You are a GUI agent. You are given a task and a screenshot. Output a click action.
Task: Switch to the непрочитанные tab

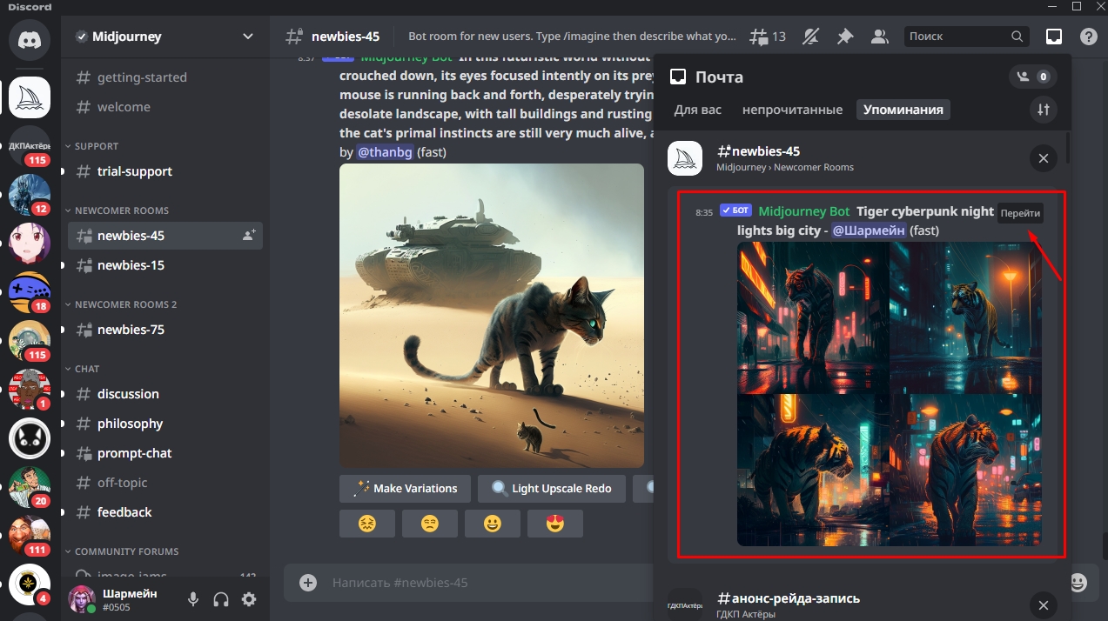[792, 110]
